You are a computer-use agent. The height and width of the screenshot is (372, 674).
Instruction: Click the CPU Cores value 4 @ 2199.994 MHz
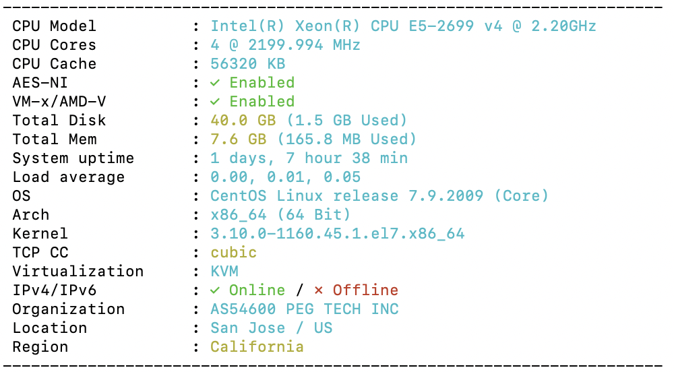click(285, 45)
